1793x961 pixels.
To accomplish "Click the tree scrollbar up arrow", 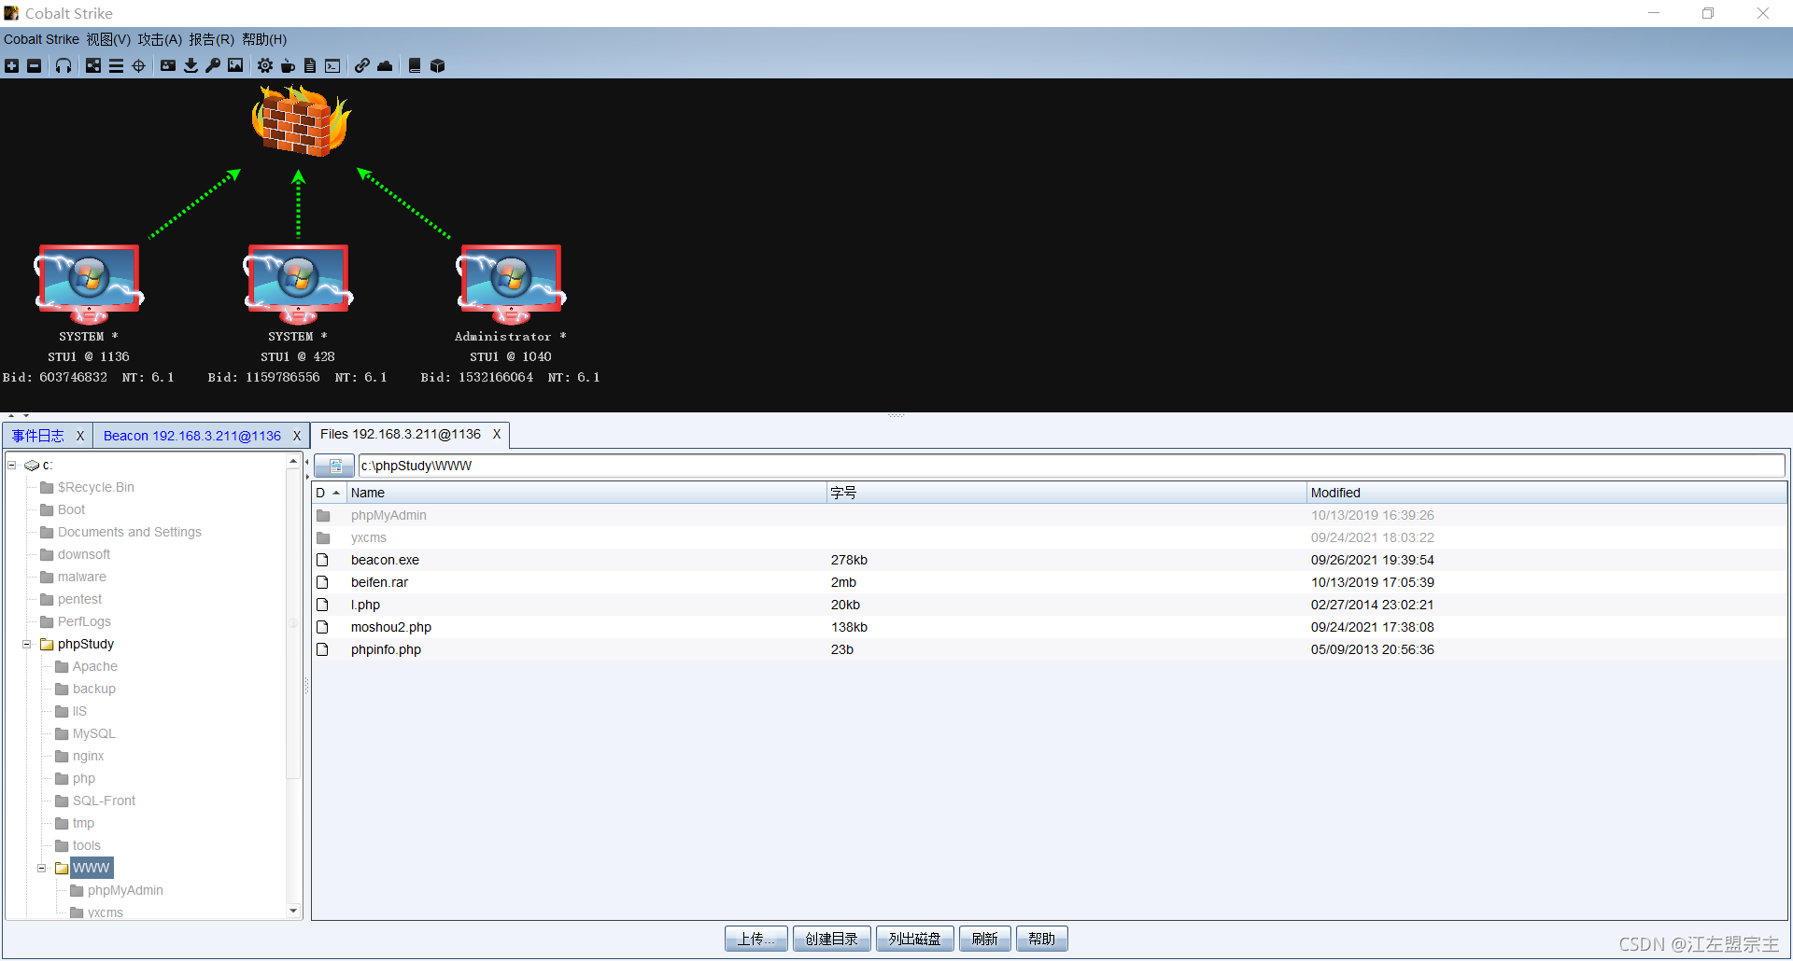I will [x=293, y=461].
